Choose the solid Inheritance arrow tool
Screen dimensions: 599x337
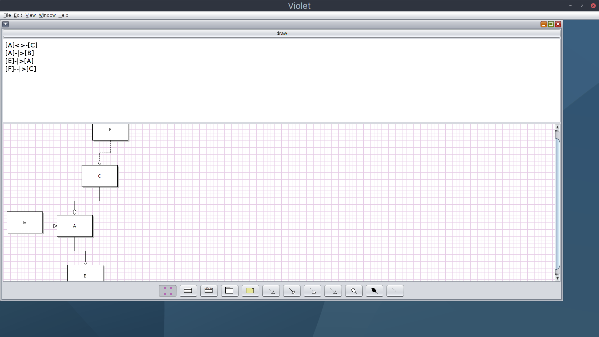292,291
